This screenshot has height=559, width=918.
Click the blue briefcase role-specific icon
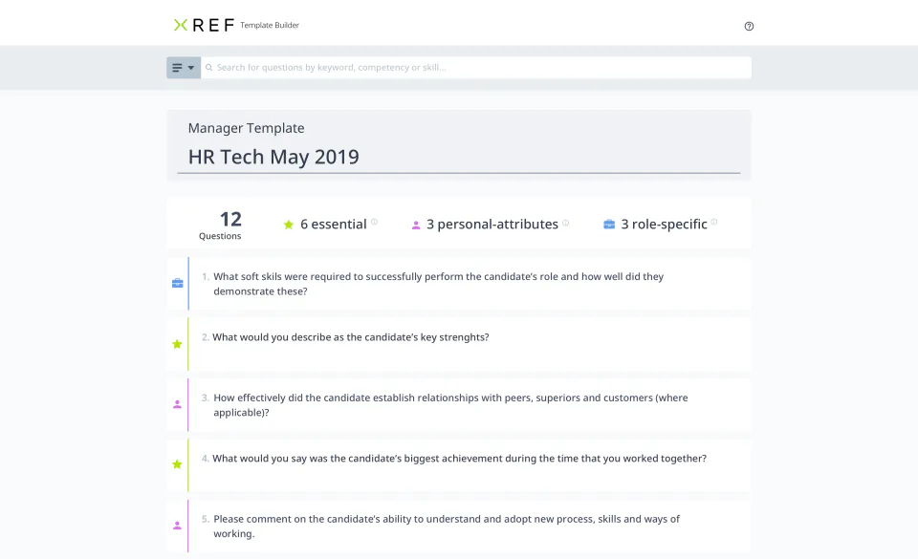[x=609, y=224]
